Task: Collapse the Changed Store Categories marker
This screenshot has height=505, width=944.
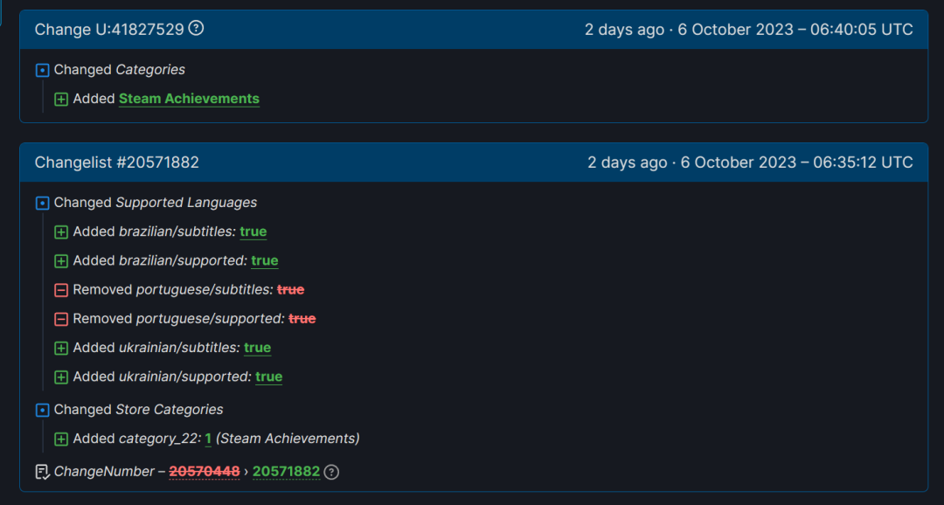Action: coord(42,411)
